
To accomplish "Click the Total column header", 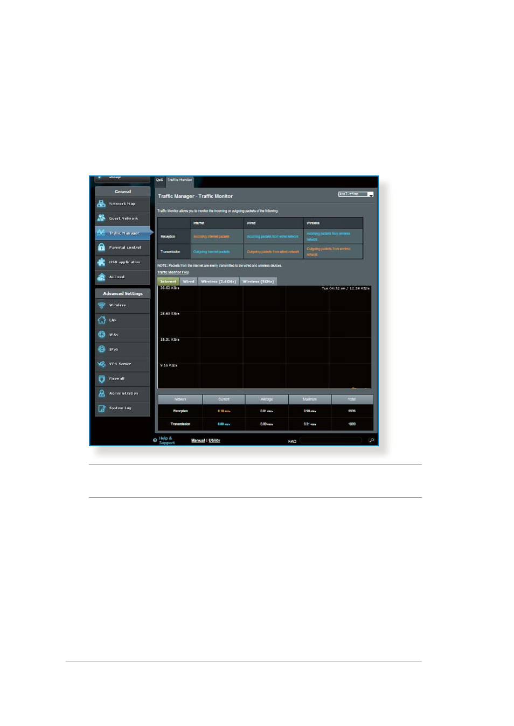I will click(x=352, y=399).
